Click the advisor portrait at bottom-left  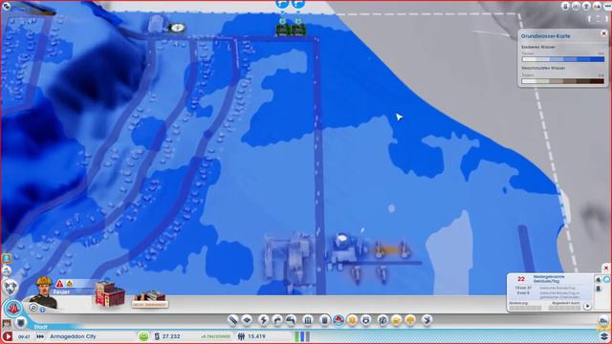click(7, 323)
